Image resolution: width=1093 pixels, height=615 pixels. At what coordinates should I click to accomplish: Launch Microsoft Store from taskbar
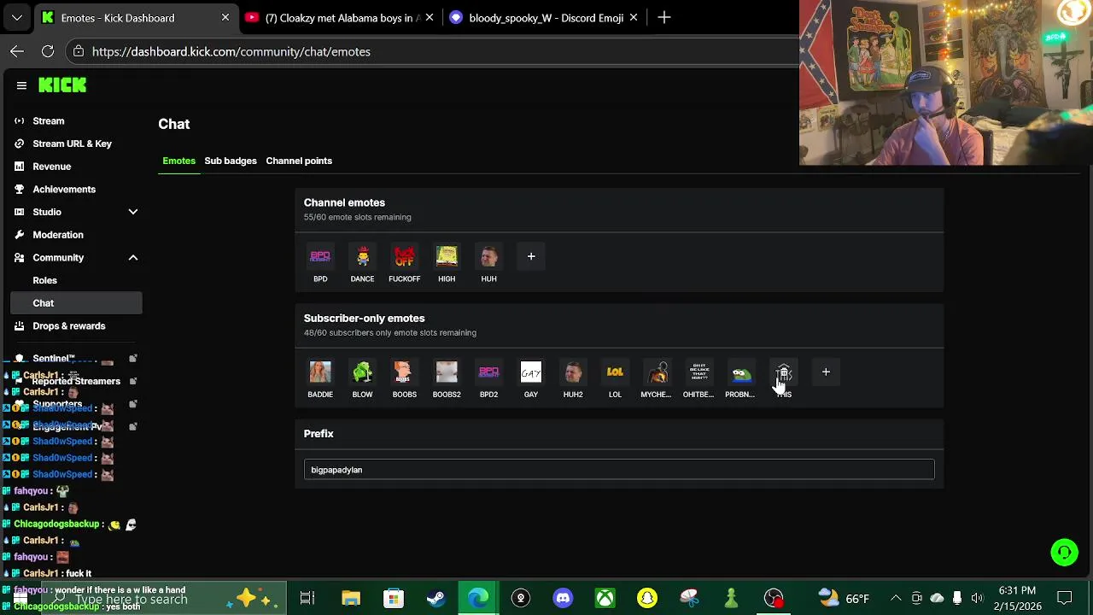pos(394,598)
